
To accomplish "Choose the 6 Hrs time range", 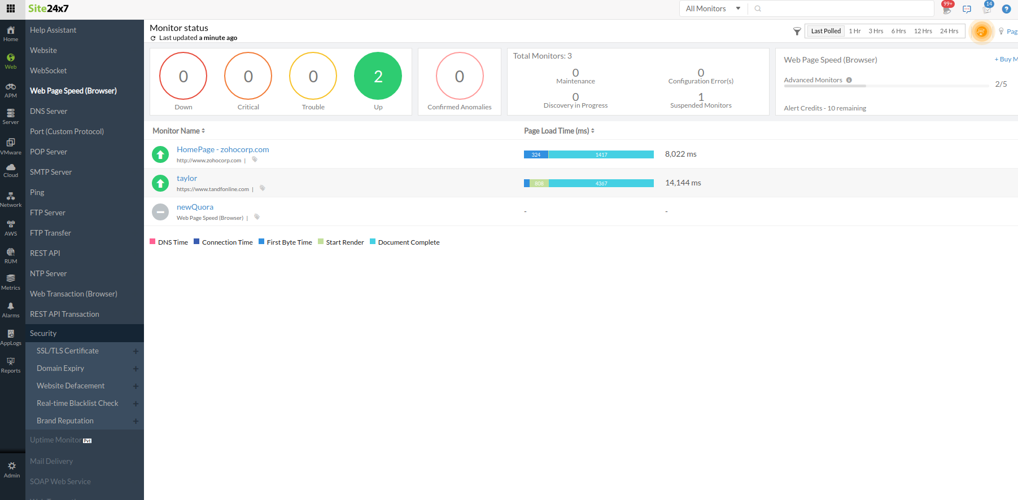I will pyautogui.click(x=898, y=31).
